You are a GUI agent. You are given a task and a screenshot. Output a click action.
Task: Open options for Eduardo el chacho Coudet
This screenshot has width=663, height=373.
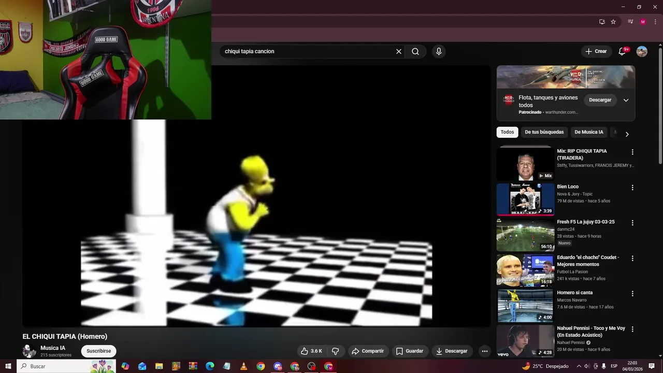(632, 259)
